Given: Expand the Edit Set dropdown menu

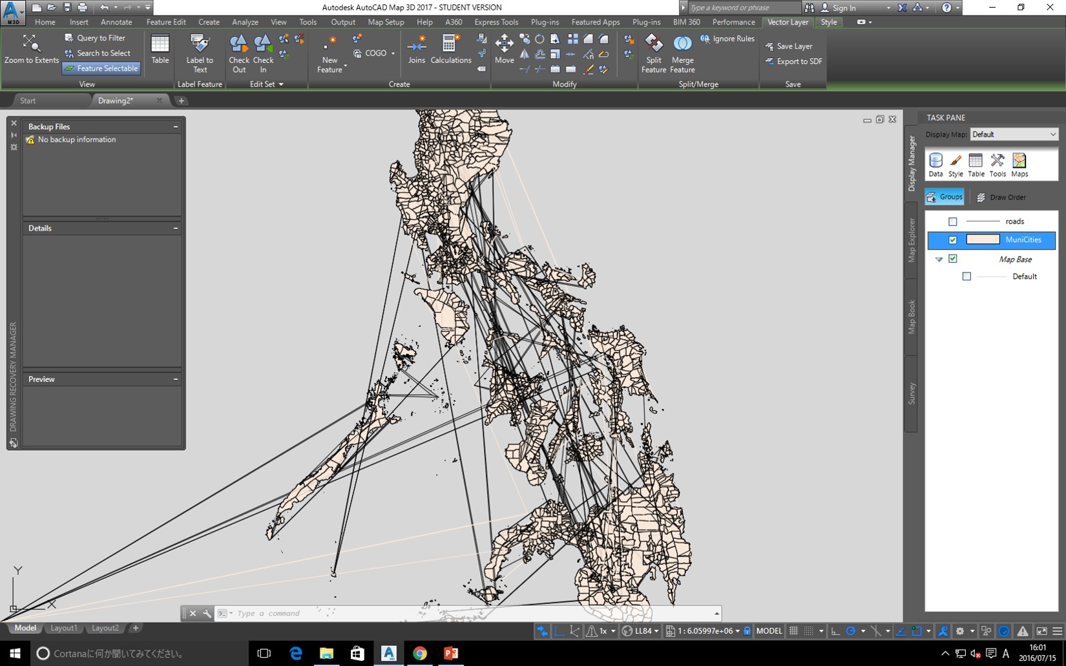Looking at the screenshot, I should click(x=282, y=83).
